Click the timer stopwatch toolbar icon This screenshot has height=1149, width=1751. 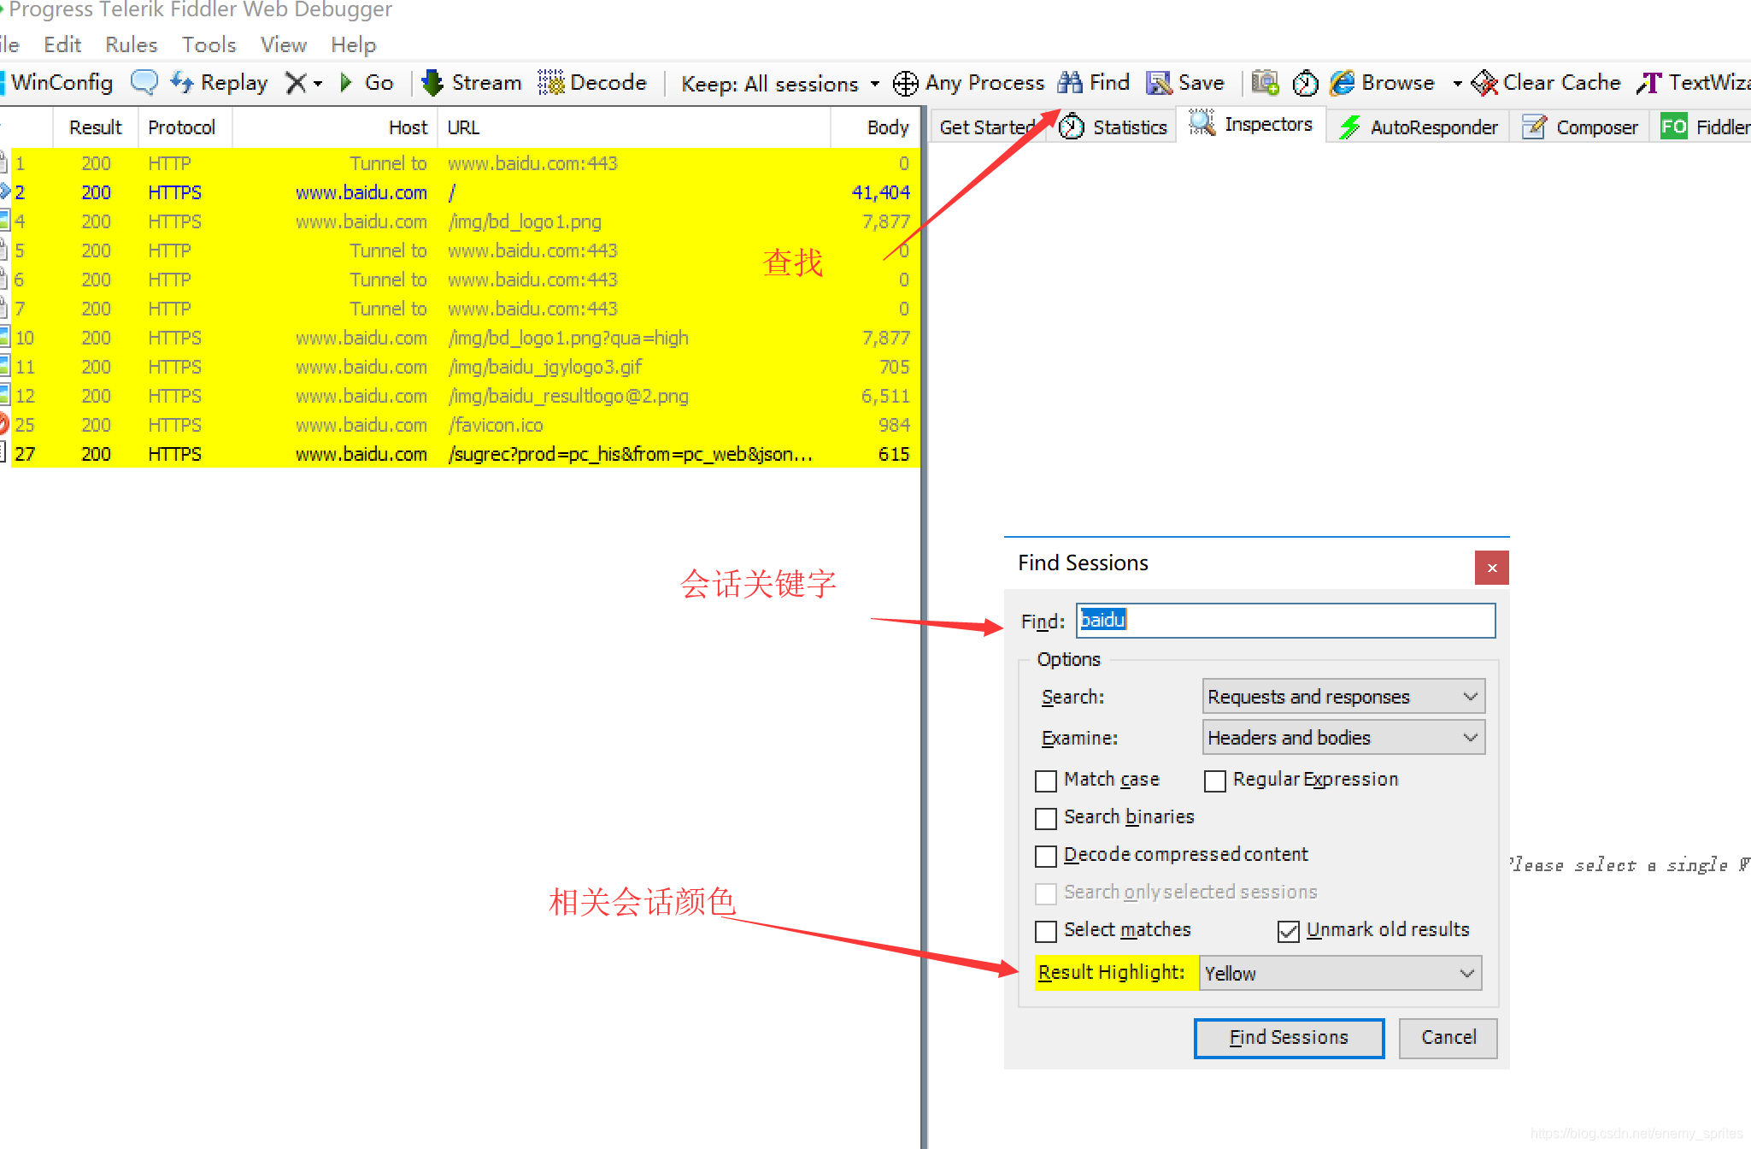point(1305,83)
